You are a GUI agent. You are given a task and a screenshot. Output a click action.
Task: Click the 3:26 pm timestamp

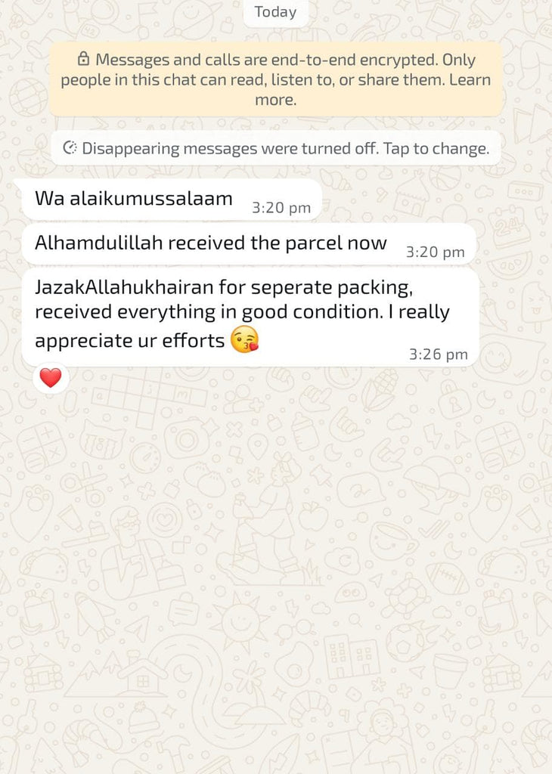point(438,354)
